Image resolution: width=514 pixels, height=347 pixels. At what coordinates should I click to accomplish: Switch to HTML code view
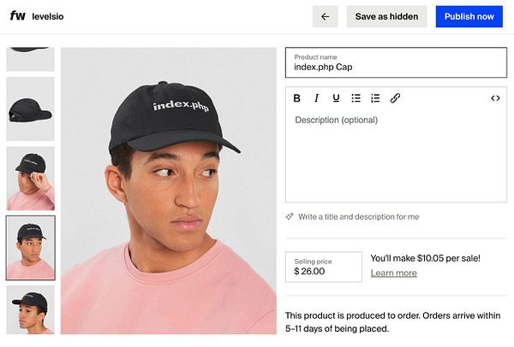pos(495,98)
